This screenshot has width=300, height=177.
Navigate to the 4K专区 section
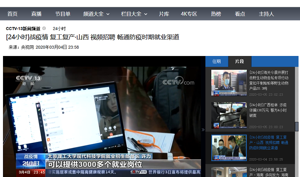[189, 14]
